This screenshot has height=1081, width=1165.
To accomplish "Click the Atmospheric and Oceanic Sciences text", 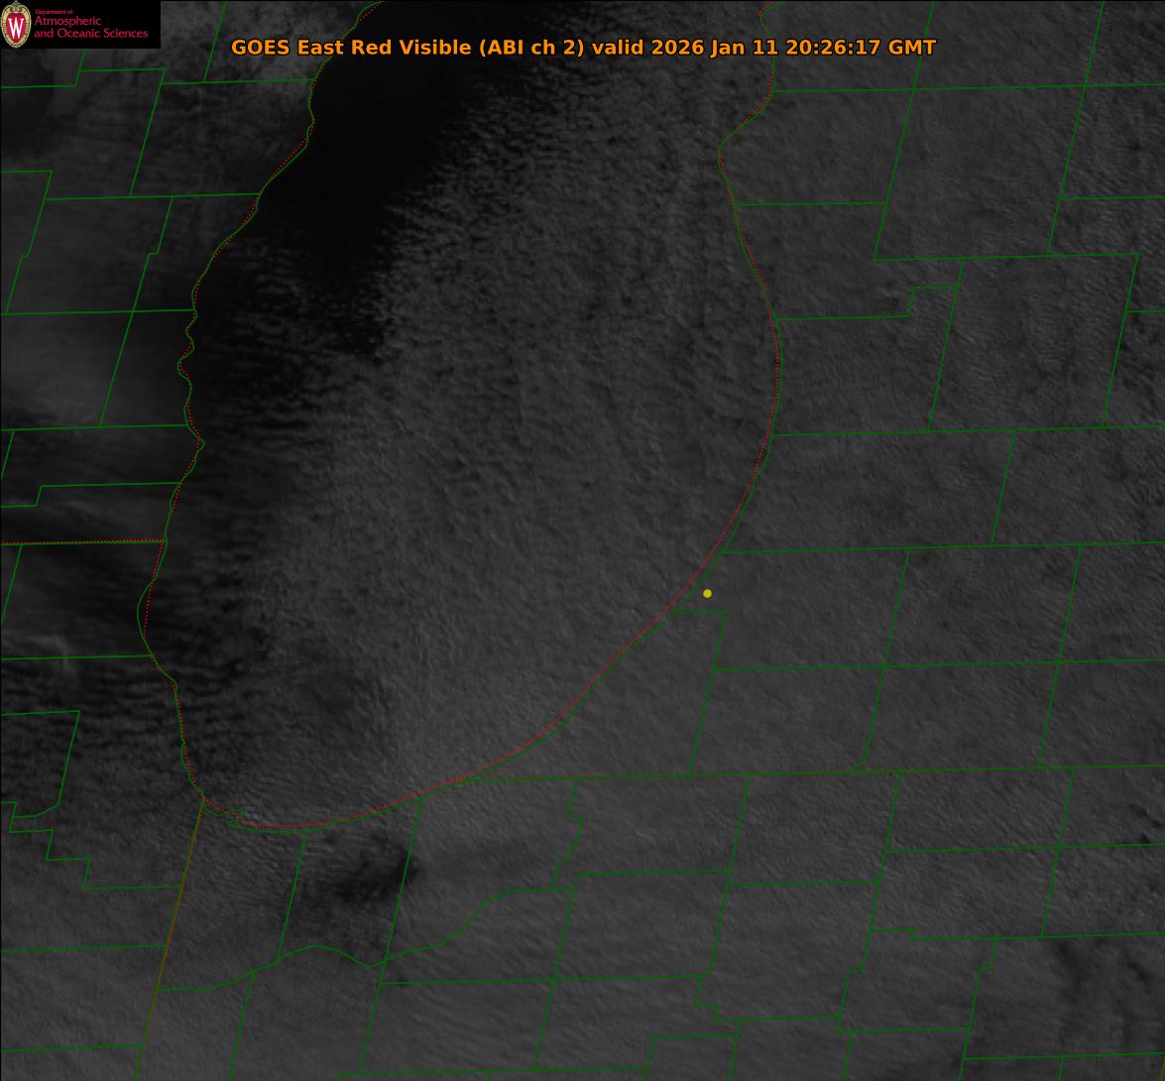I will [x=90, y=28].
